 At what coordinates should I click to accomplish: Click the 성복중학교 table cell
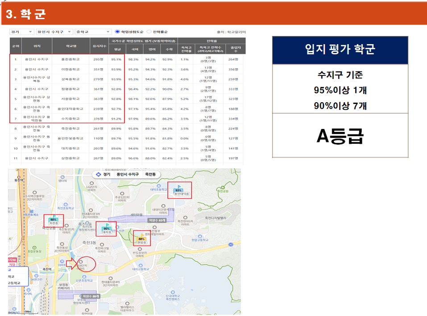click(x=70, y=79)
